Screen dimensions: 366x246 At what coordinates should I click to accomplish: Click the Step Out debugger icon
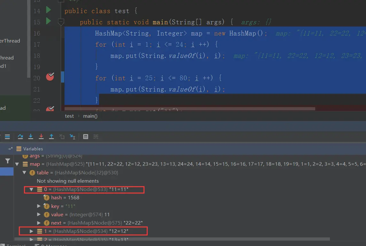coord(51,137)
